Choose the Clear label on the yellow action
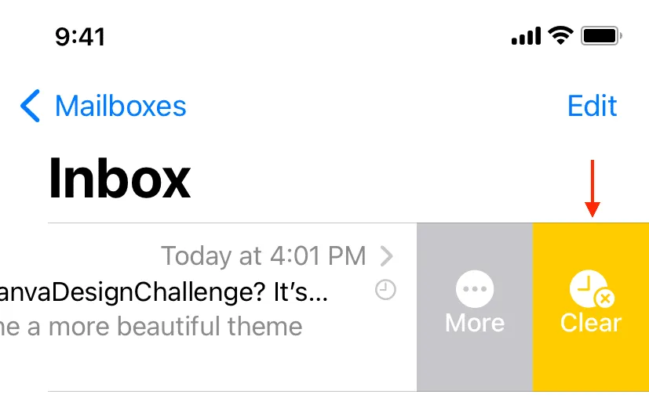The width and height of the screenshot is (649, 409). click(591, 323)
